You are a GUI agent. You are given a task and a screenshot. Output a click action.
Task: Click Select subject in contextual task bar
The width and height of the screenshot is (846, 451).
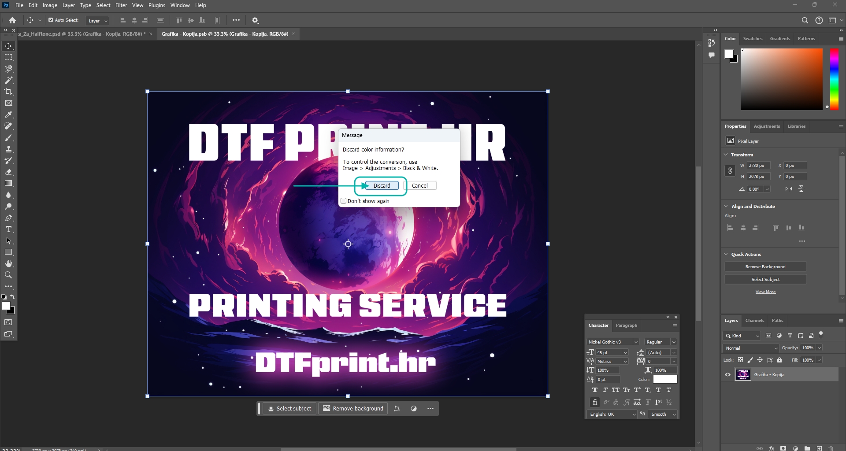289,409
